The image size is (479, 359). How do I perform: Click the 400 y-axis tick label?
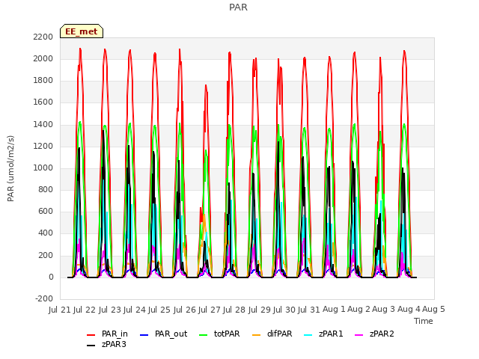[46, 233]
